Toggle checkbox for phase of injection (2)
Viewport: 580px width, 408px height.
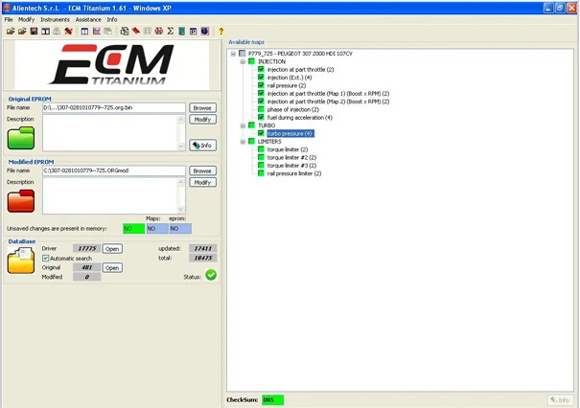point(261,109)
